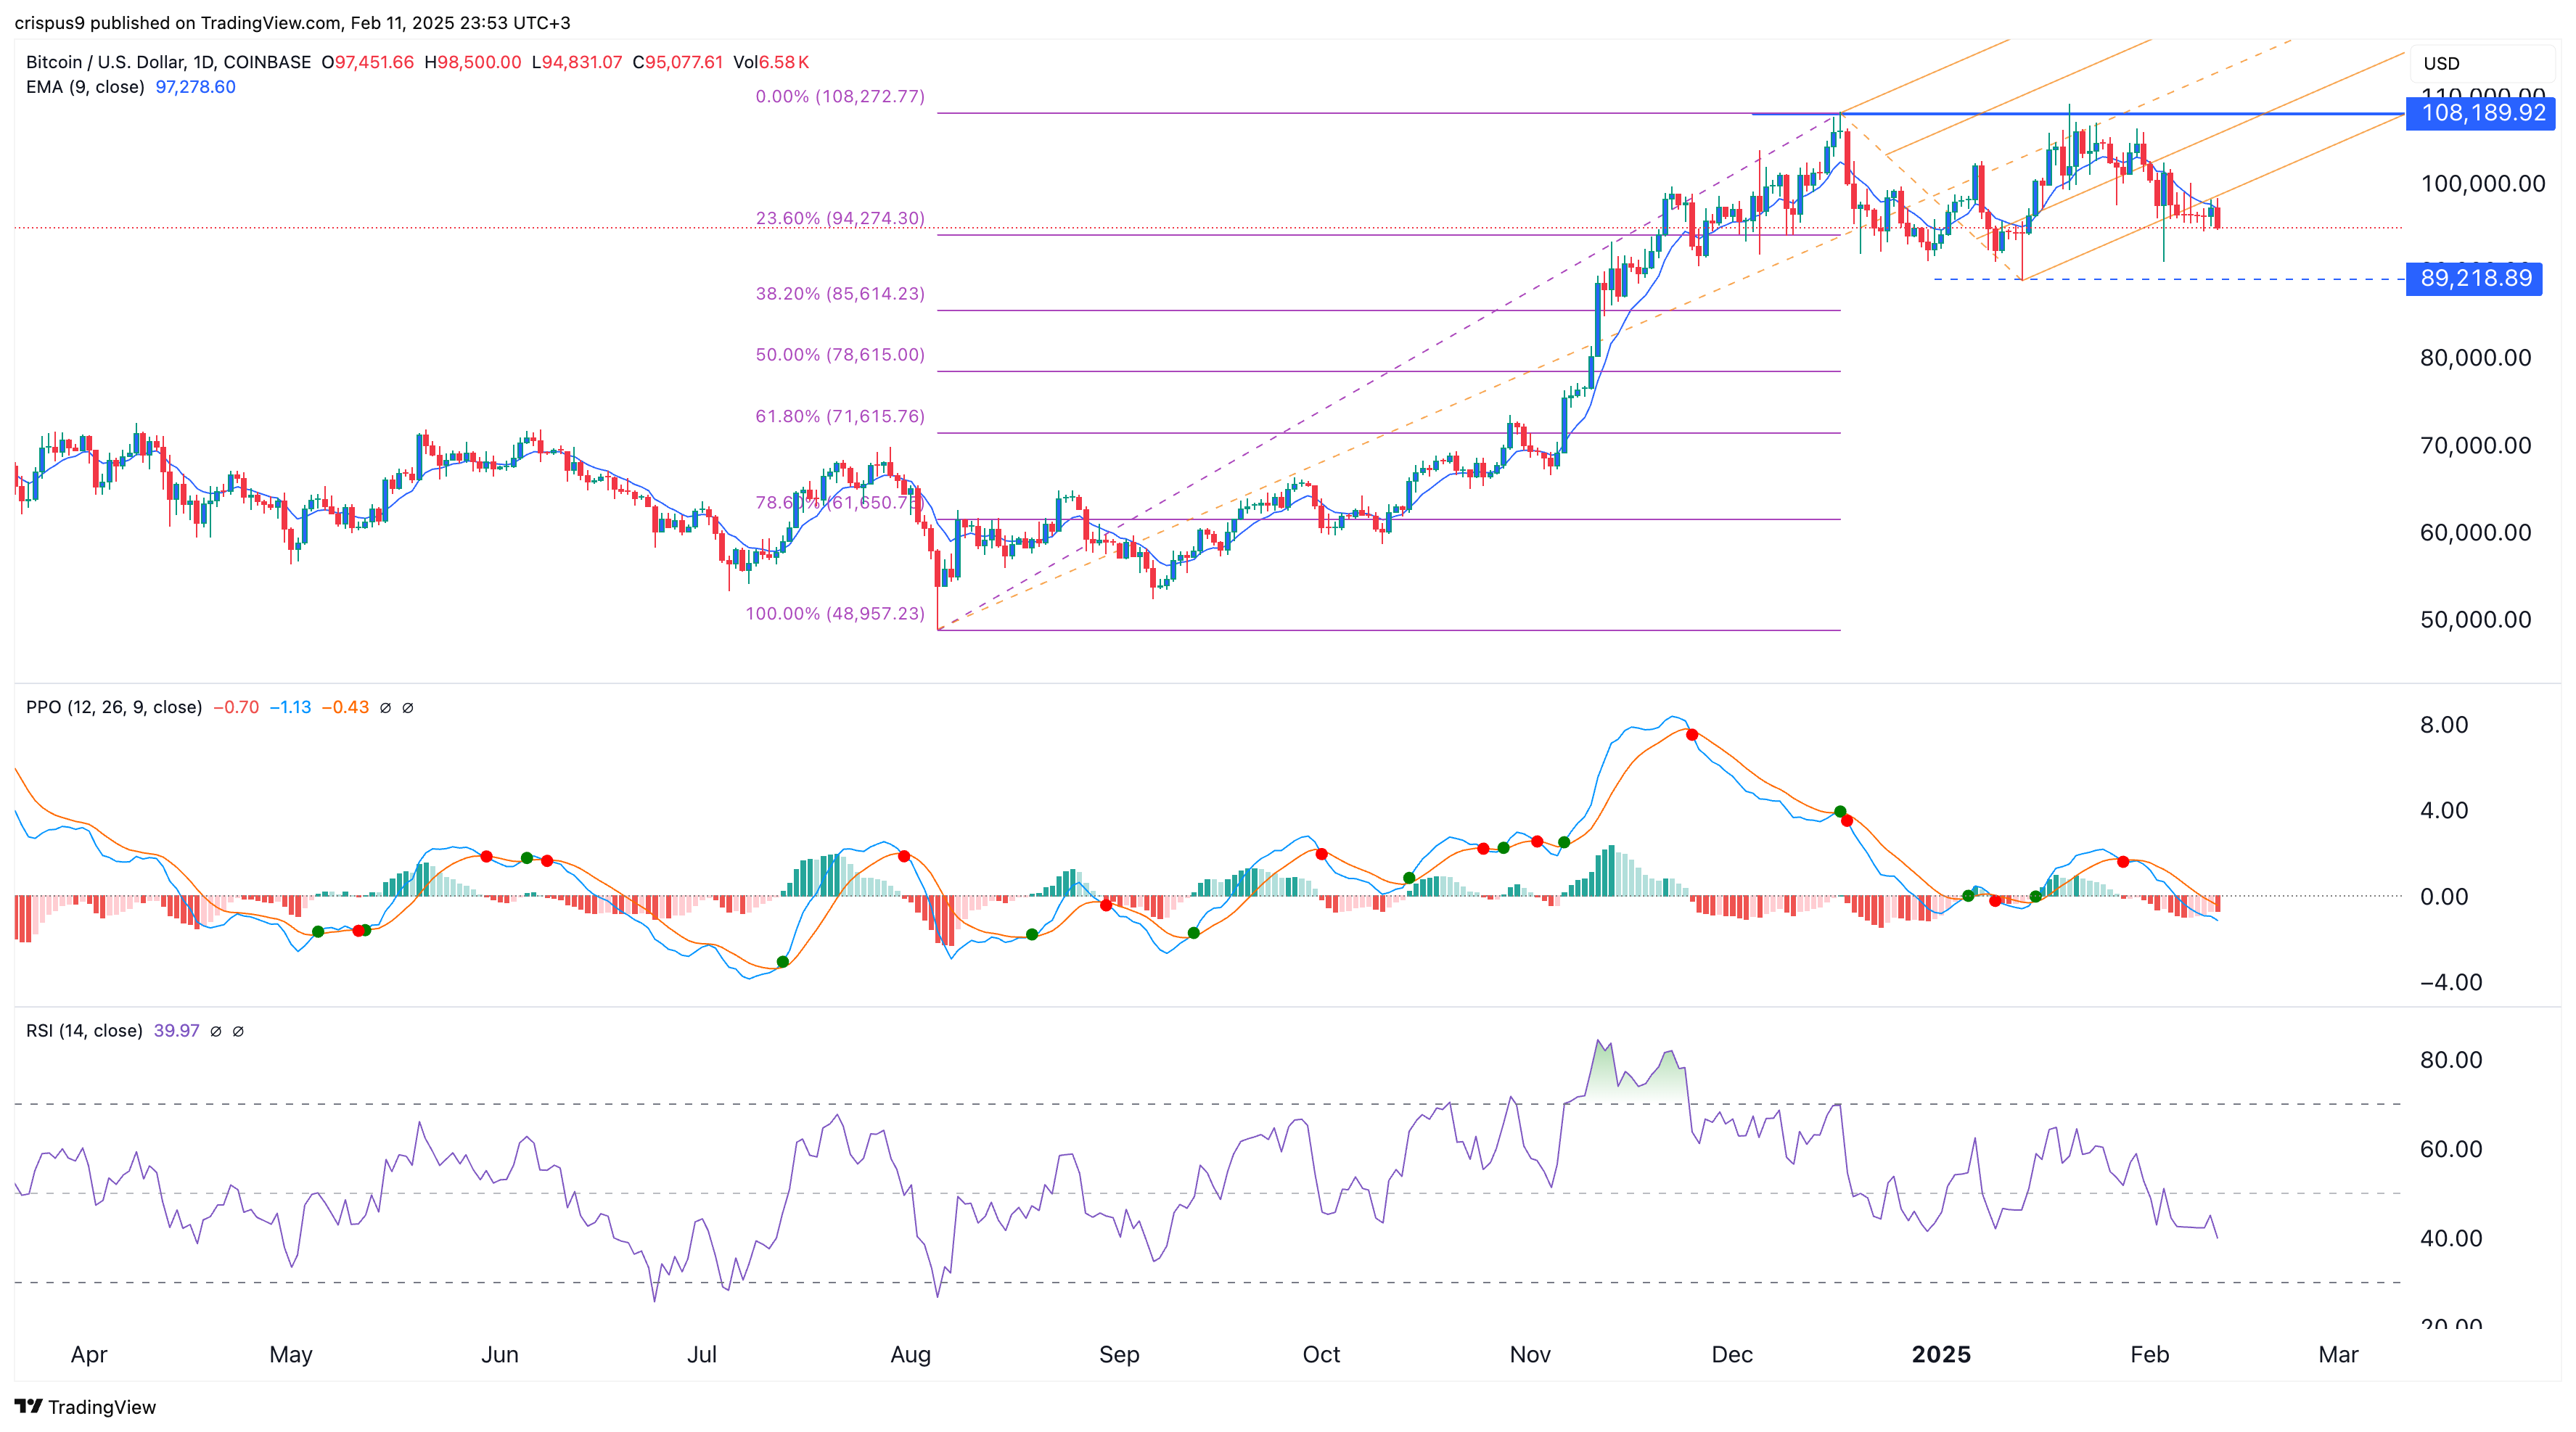
Task: Click the Mar label on time axis
Action: [x=2338, y=1355]
